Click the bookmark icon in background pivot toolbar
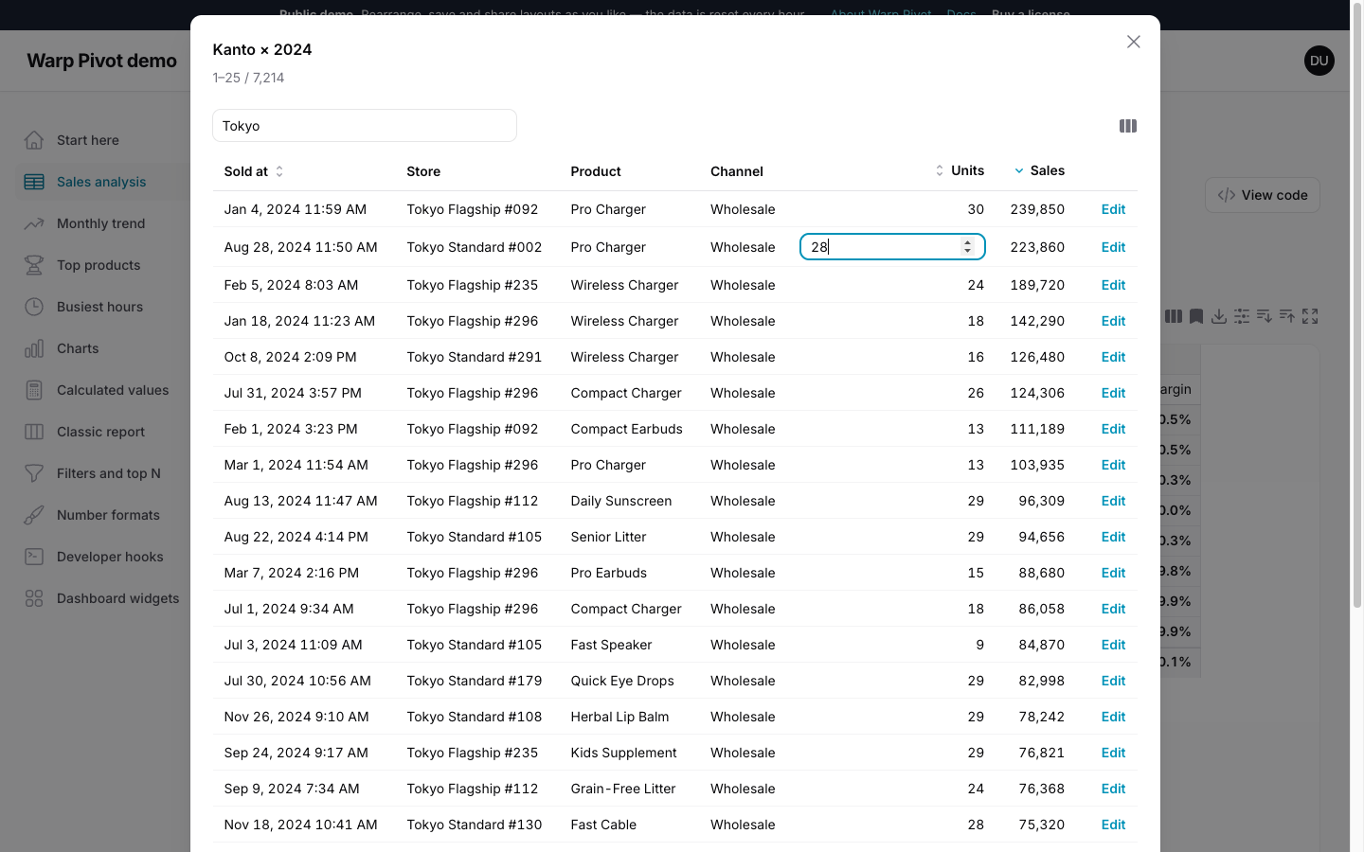Viewport: 1364px width, 852px height. [1196, 316]
